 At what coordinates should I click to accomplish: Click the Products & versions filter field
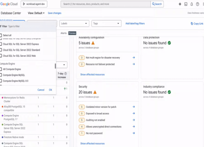(12, 20)
